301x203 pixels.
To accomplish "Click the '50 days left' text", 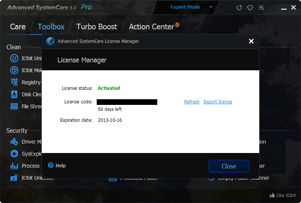I will (110, 109).
